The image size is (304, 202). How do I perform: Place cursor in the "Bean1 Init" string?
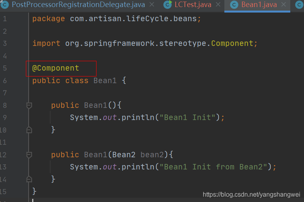coord(187,117)
